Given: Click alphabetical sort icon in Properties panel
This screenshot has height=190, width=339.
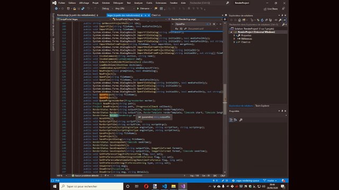Looking at the screenshot, I should tap(235, 120).
